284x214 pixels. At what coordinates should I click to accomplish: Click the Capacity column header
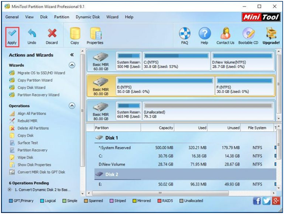[157, 128]
